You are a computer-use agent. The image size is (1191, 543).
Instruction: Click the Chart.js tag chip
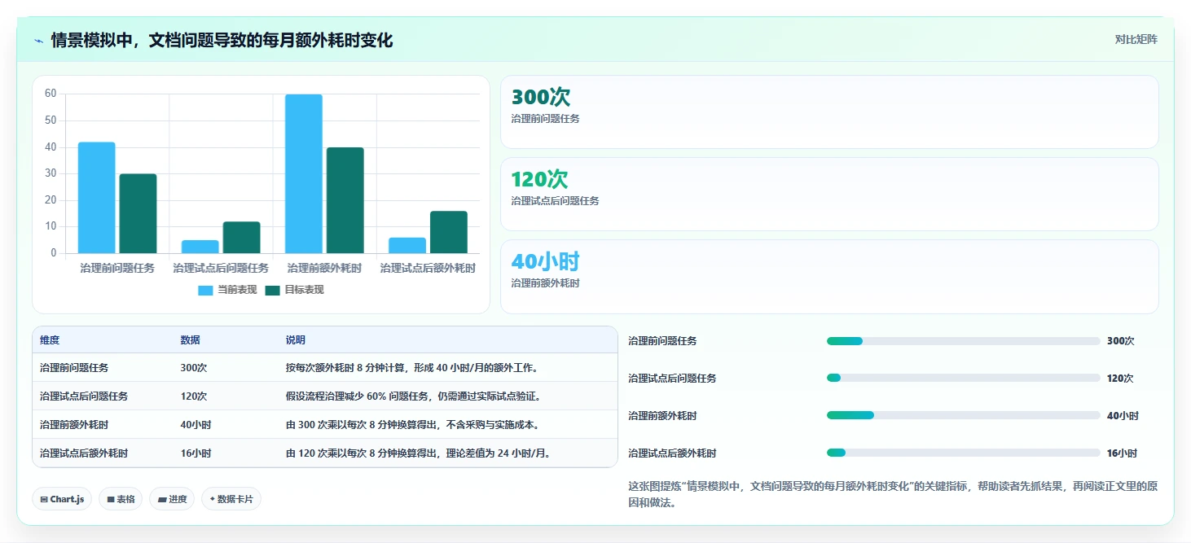[62, 499]
